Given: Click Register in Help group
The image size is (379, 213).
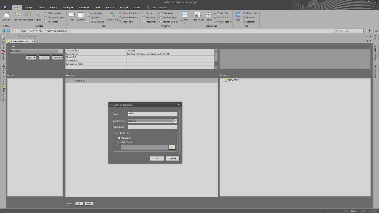Looking at the screenshot, I should (x=249, y=22).
